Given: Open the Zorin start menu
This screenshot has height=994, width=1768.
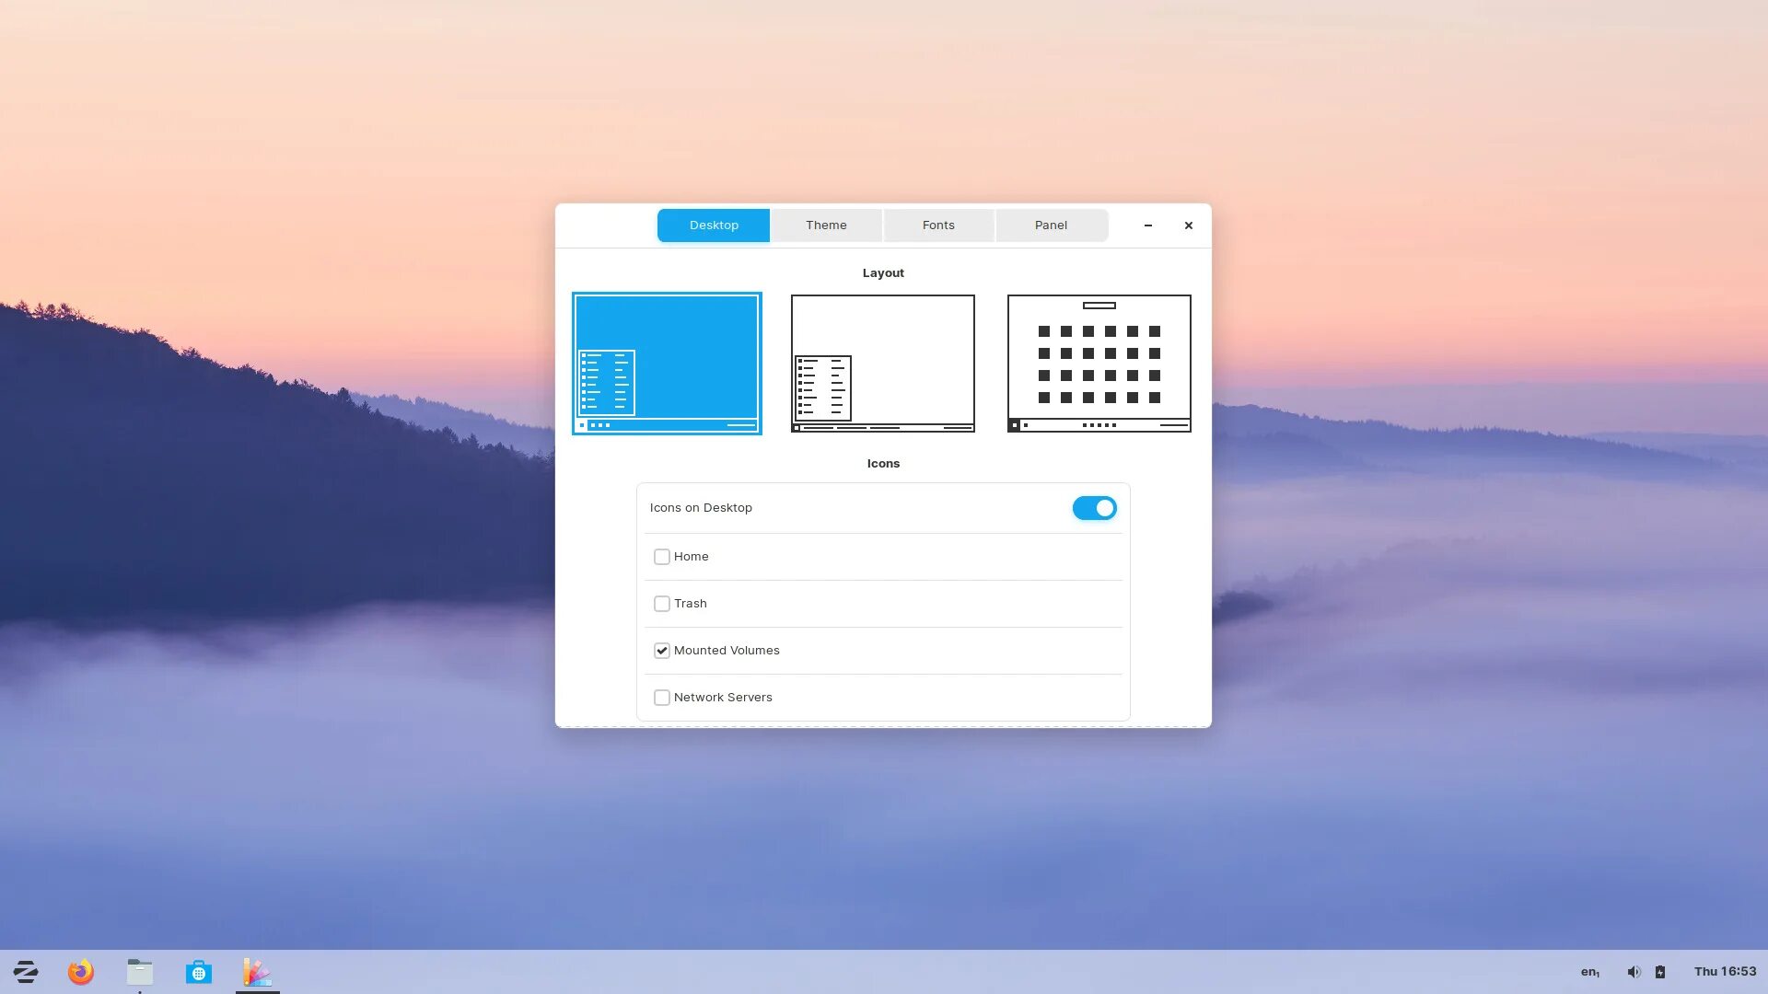Looking at the screenshot, I should [x=26, y=972].
